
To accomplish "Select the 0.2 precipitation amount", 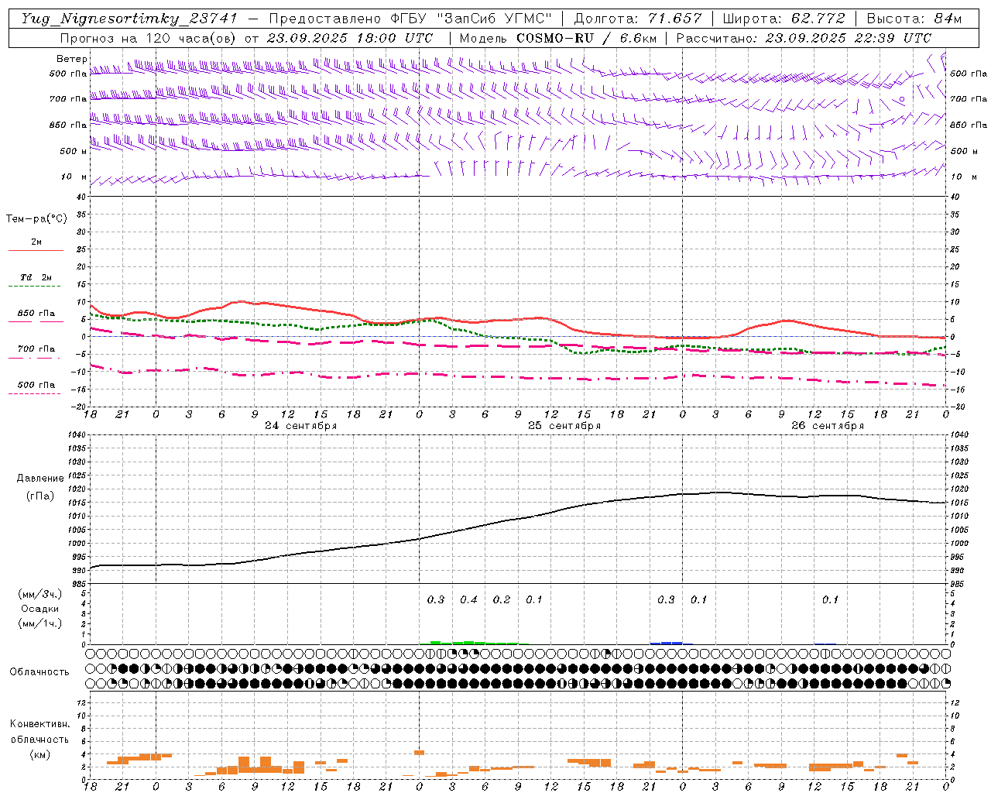I will pos(502,599).
